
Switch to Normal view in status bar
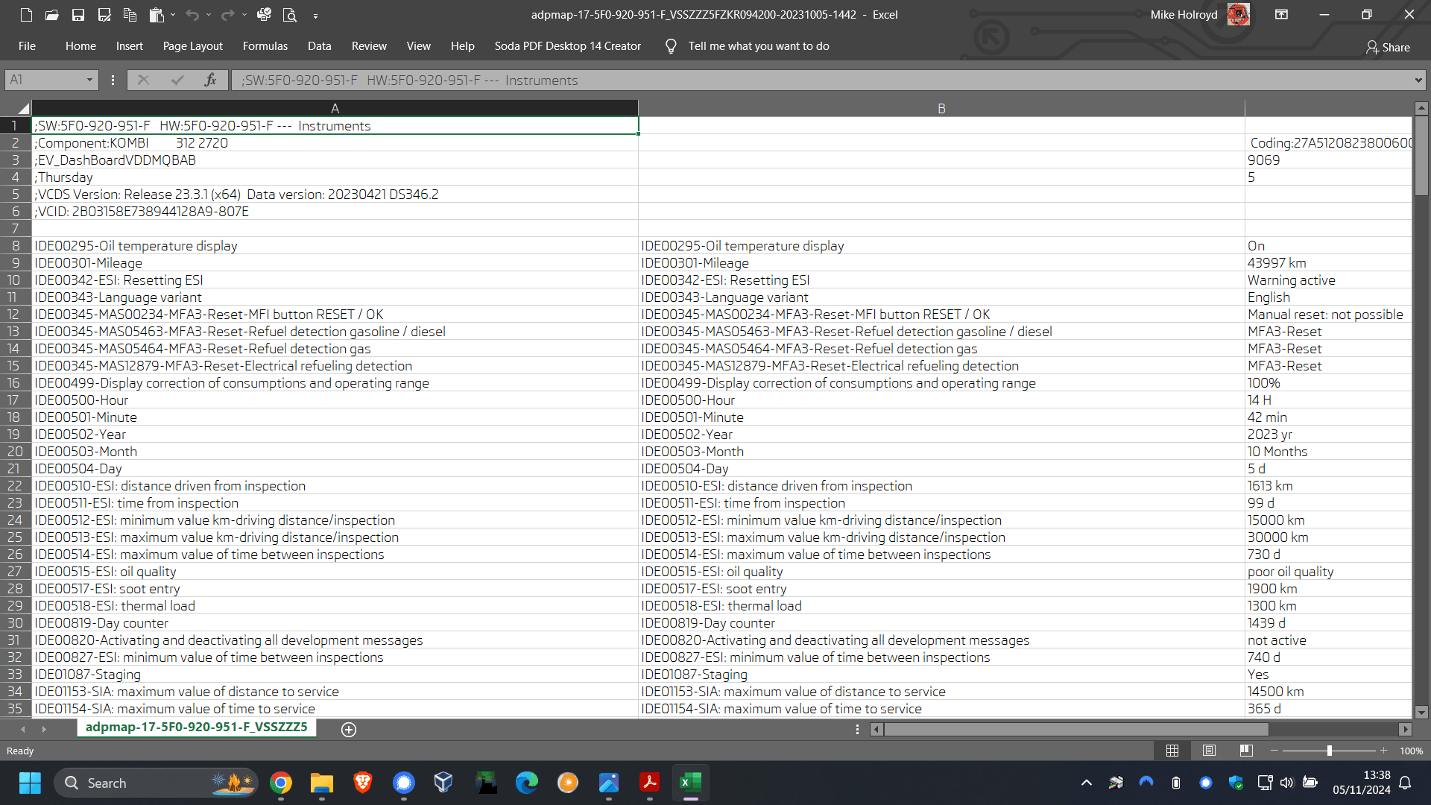click(1172, 751)
